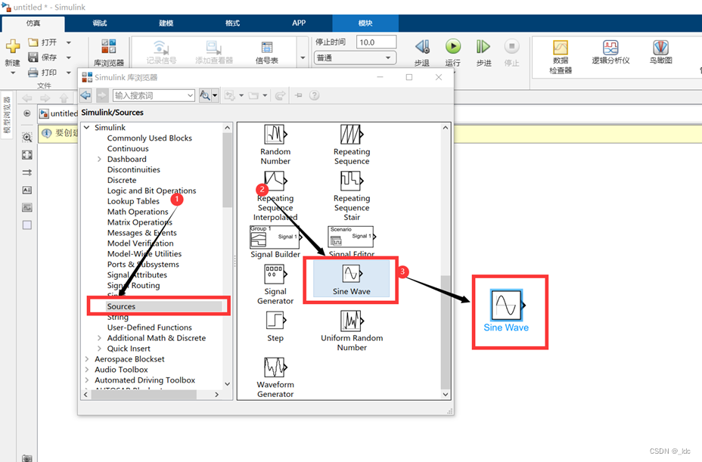Click the New model plus icon
Screen dimensions: 702x462
pyautogui.click(x=13, y=45)
